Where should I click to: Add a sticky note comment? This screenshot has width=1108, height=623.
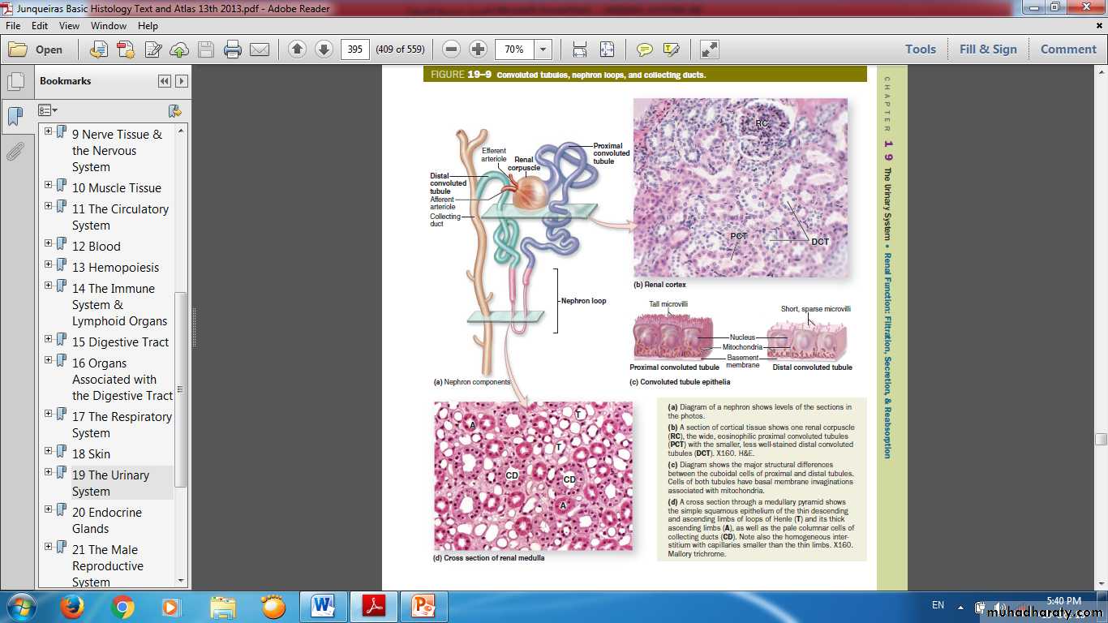click(x=644, y=49)
